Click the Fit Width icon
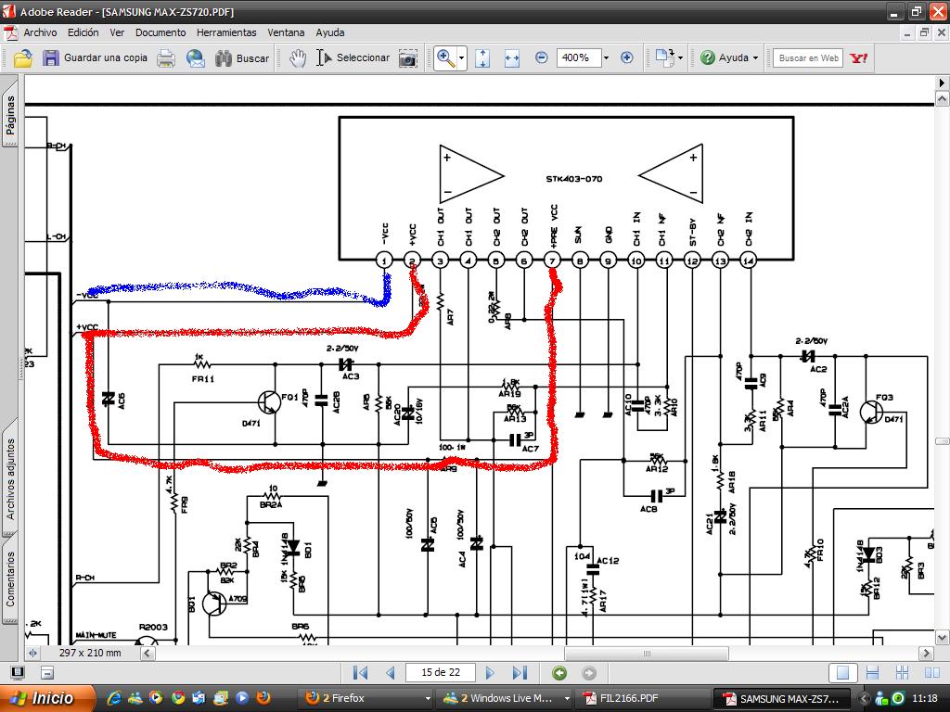The image size is (950, 712). point(512,58)
